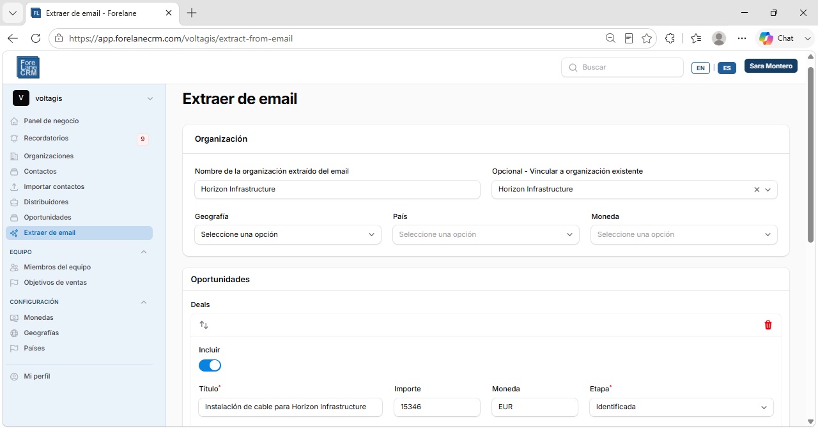Image resolution: width=818 pixels, height=429 pixels.
Task: Reload the page with refresh icon
Action: (36, 38)
